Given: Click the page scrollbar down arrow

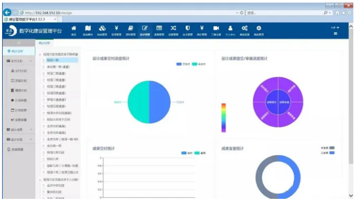Looking at the screenshot, I should click(351, 196).
